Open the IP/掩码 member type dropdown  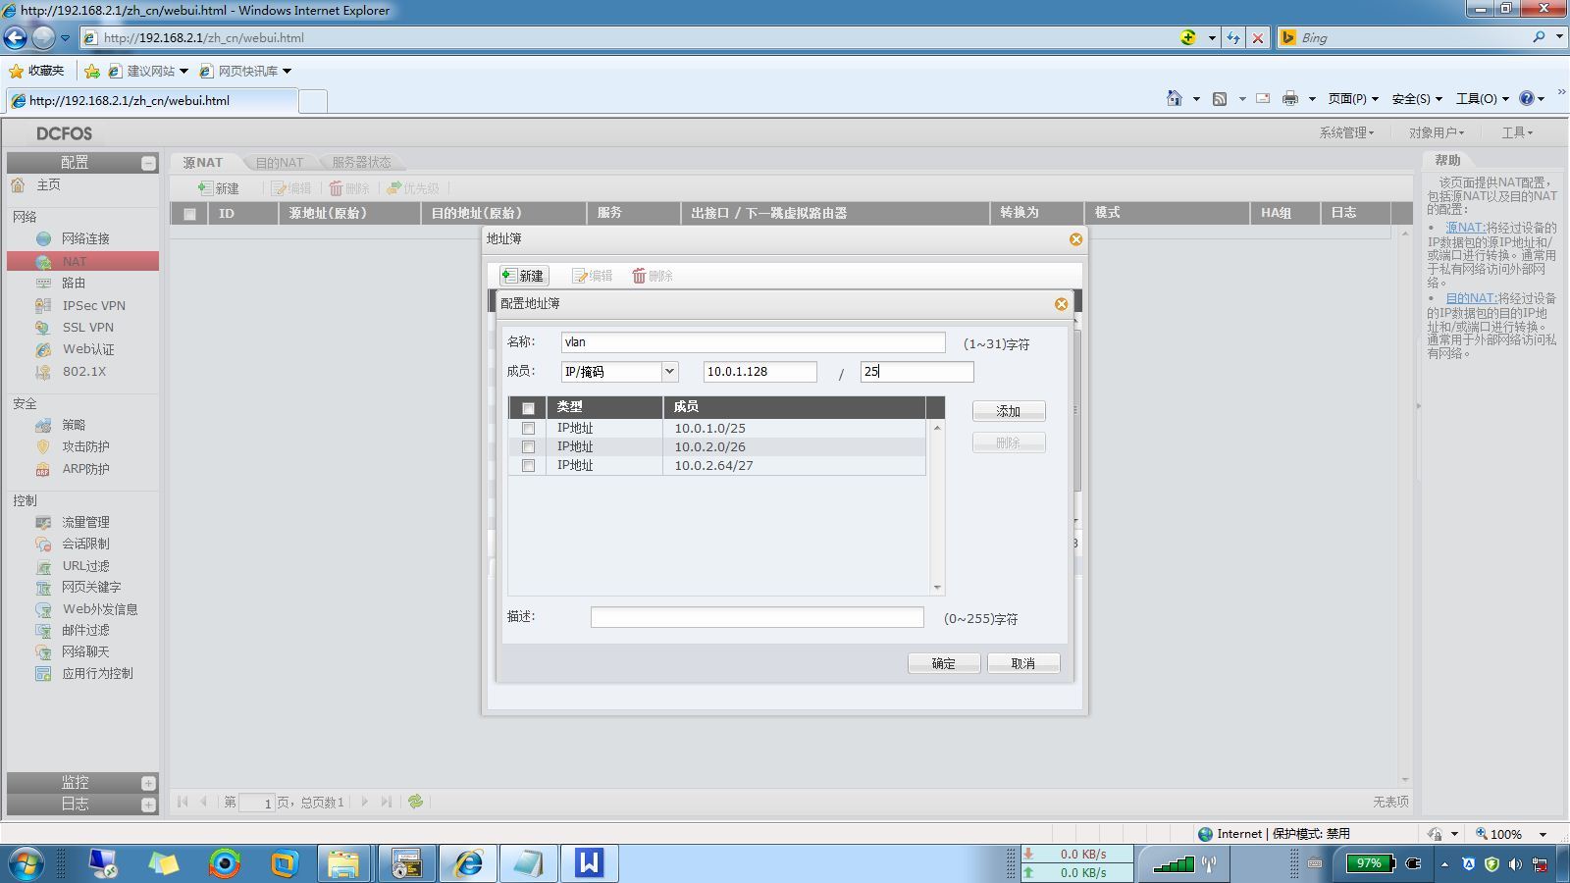pos(669,372)
